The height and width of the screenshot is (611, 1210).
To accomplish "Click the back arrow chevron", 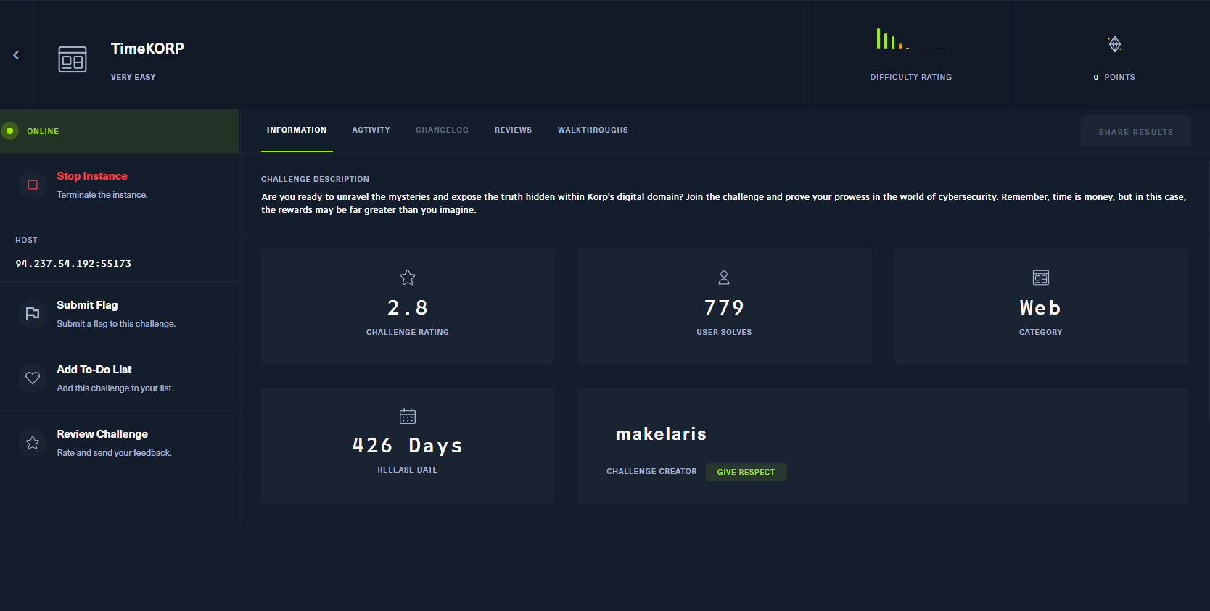I will point(16,55).
